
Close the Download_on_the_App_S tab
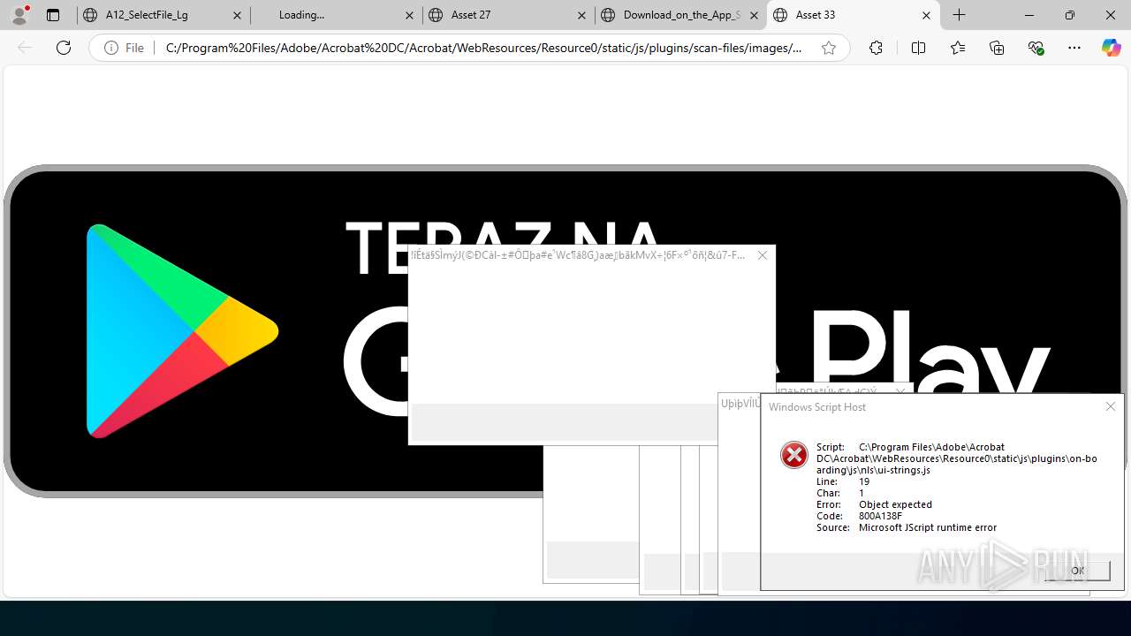tap(754, 15)
